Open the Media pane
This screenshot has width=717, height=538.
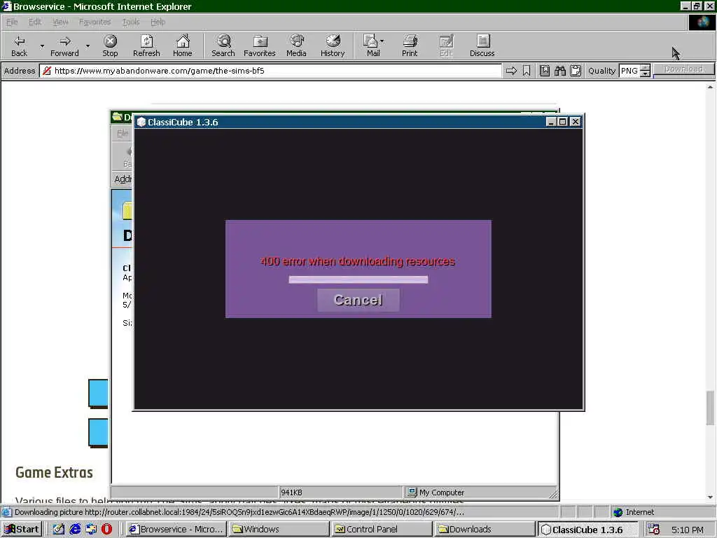296,46
